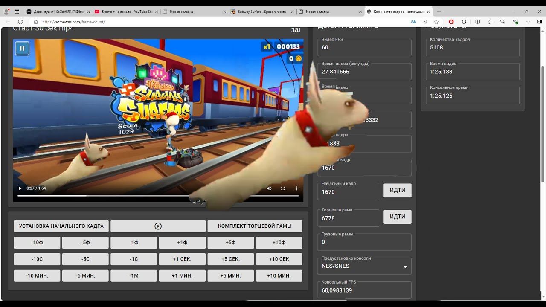
Task: Select the Торцевая рама input field
Action: pyautogui.click(x=348, y=218)
